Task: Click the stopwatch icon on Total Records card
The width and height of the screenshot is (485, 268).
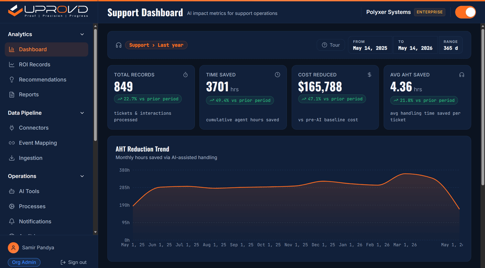Action: 186,75
